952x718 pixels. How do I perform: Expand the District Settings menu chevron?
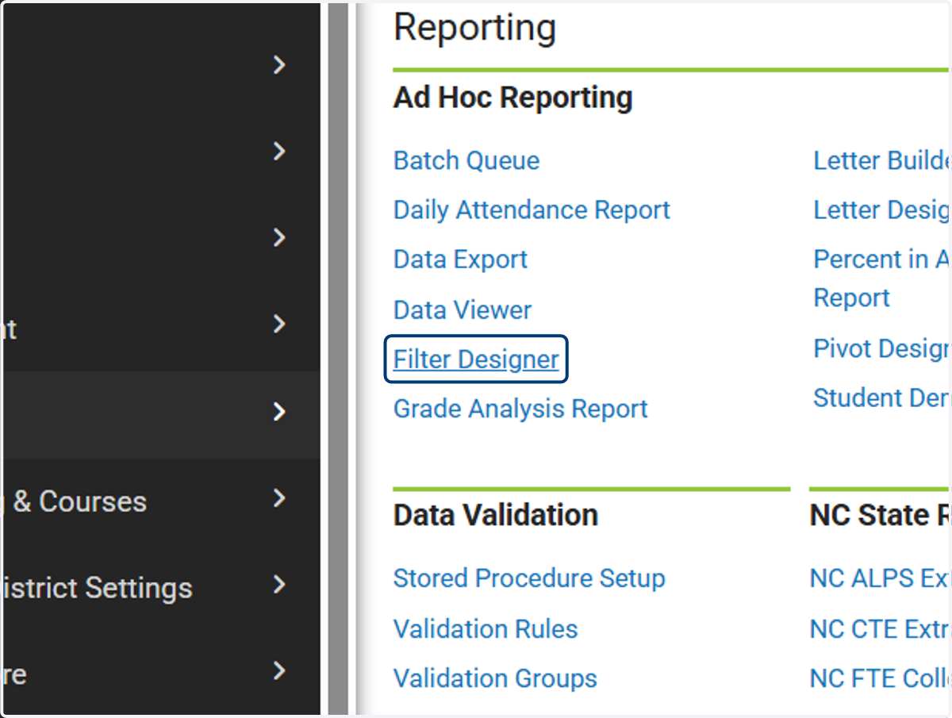(x=278, y=585)
